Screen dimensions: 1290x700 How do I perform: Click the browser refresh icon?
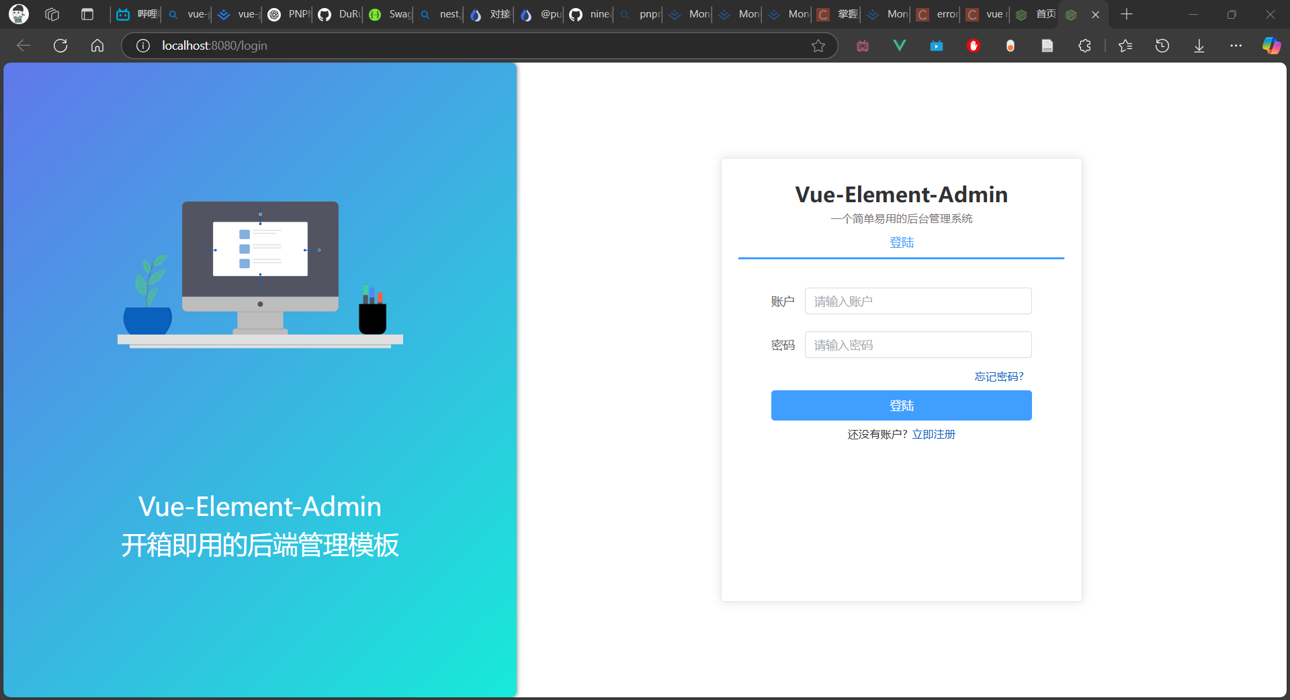(x=60, y=46)
